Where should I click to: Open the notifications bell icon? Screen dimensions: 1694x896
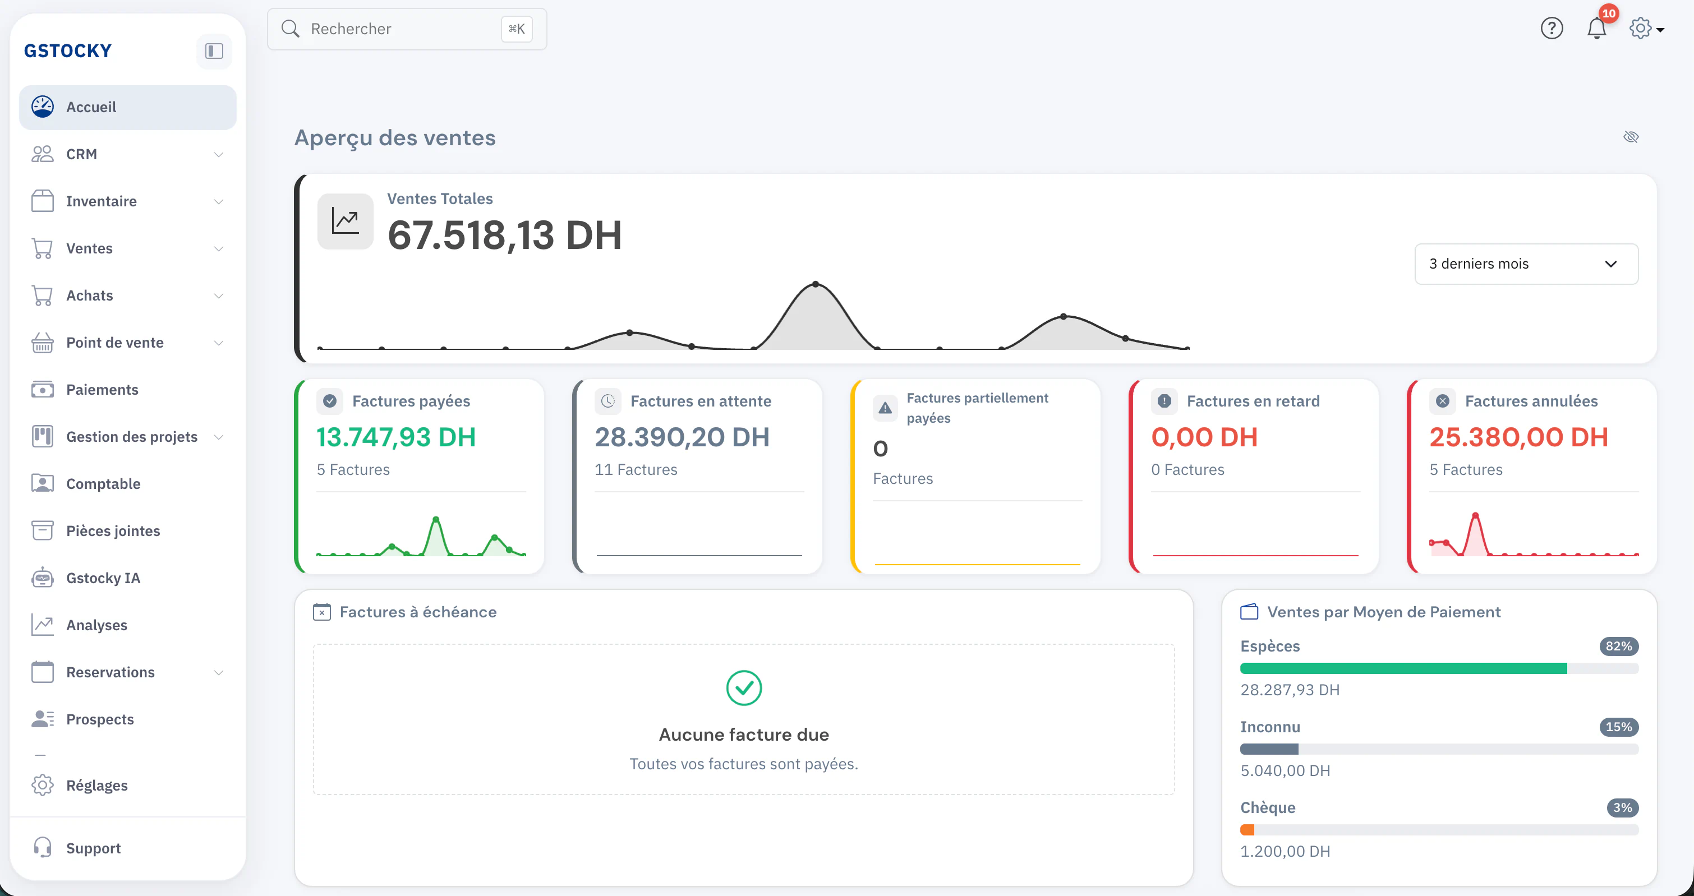1596,29
